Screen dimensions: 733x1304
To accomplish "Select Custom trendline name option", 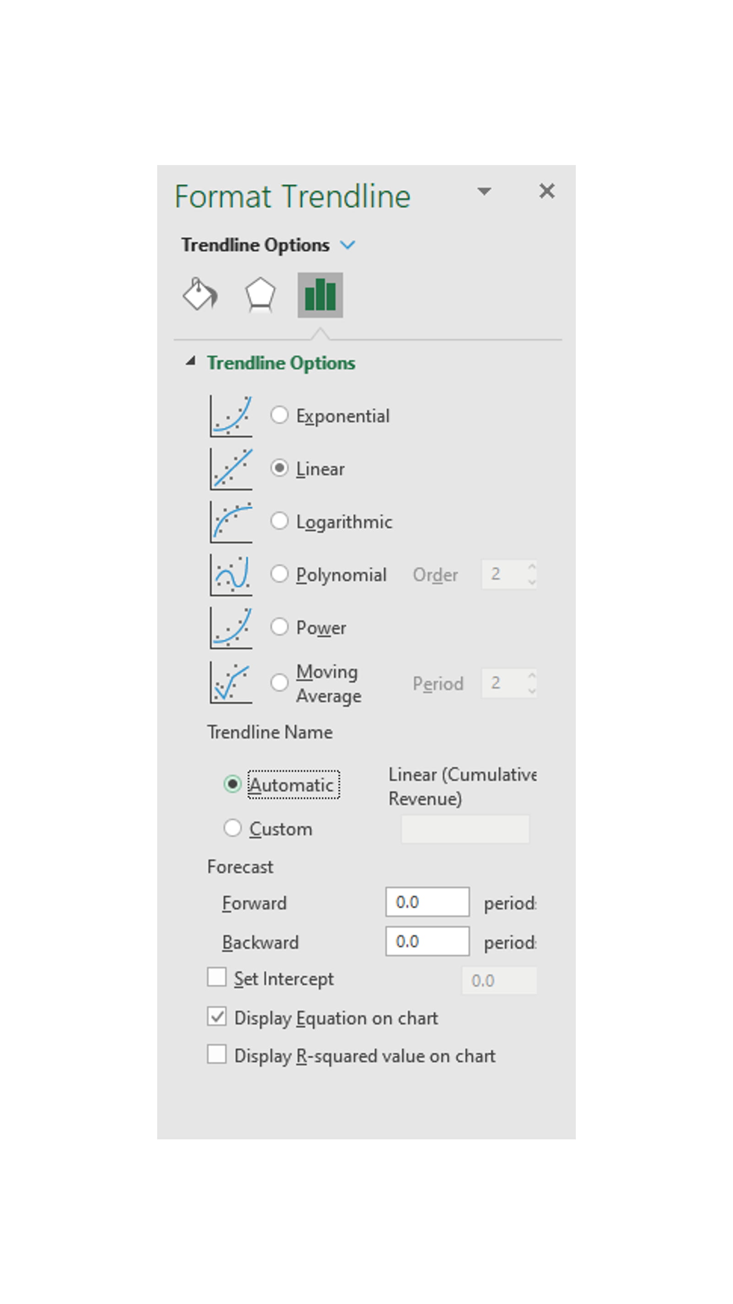I will point(233,828).
